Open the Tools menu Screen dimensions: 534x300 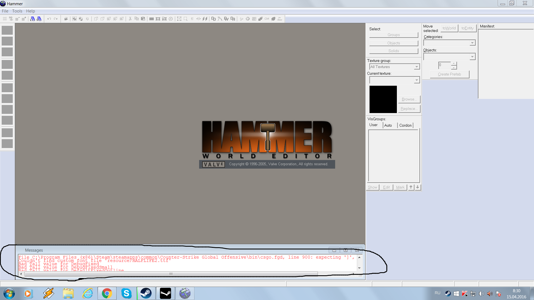17,11
